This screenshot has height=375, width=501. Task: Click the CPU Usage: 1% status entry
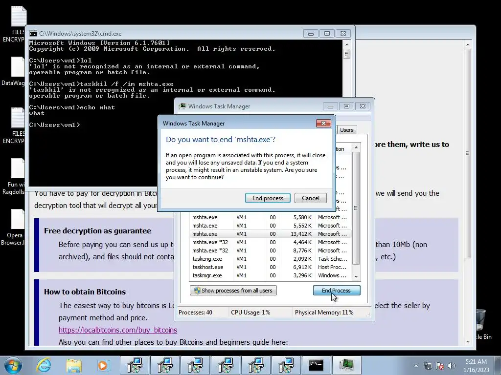[x=250, y=312]
